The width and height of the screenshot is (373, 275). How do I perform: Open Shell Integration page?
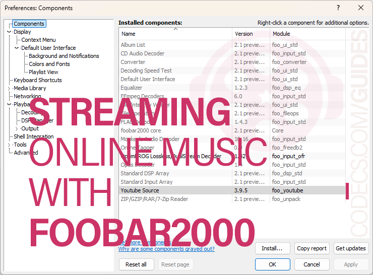coord(34,136)
